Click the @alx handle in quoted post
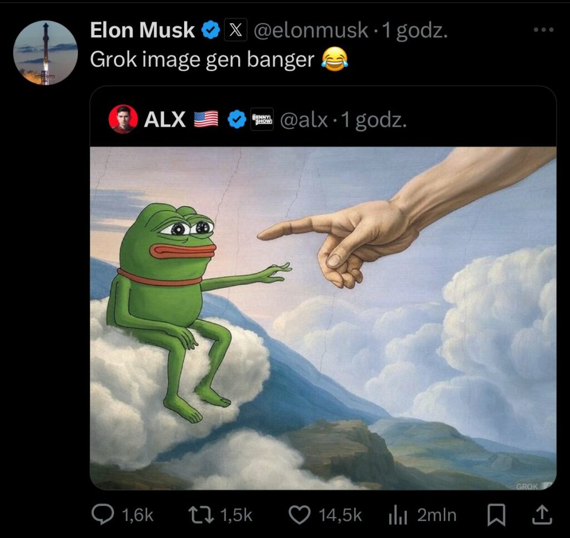570x538 pixels. pyautogui.click(x=304, y=120)
